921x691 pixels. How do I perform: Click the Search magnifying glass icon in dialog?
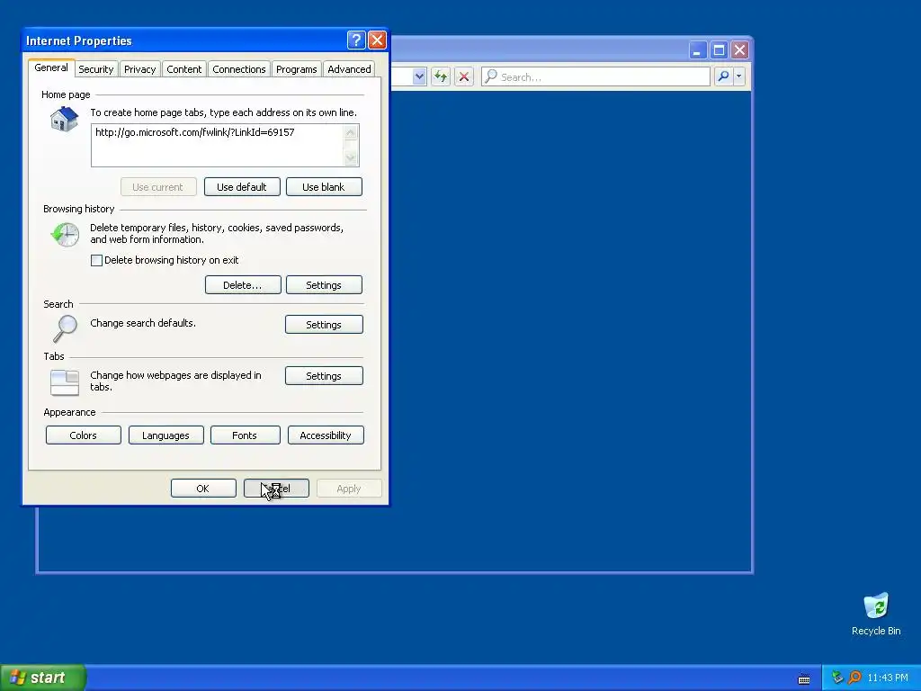pyautogui.click(x=65, y=328)
